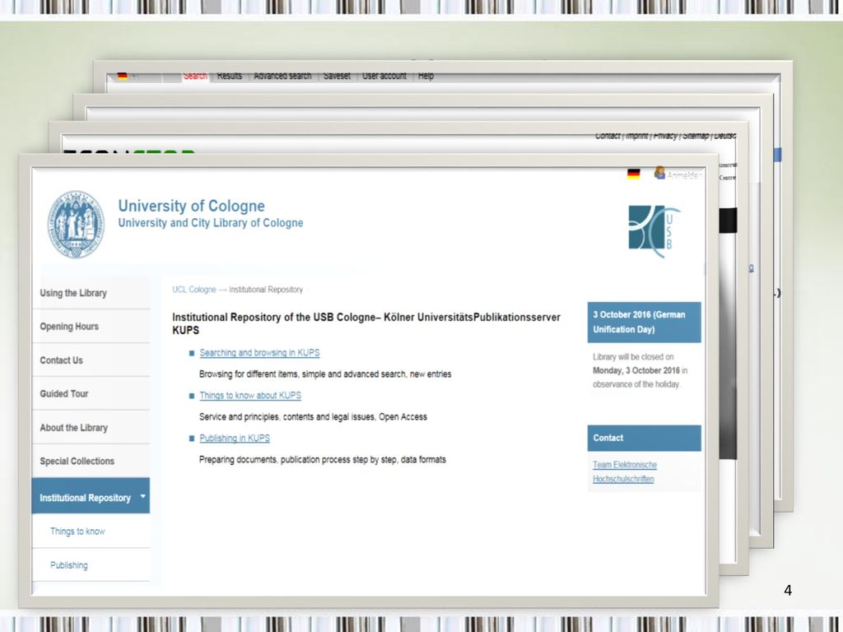This screenshot has height=632, width=843.
Task: Click Browsing for different items description text
Action: 325,374
